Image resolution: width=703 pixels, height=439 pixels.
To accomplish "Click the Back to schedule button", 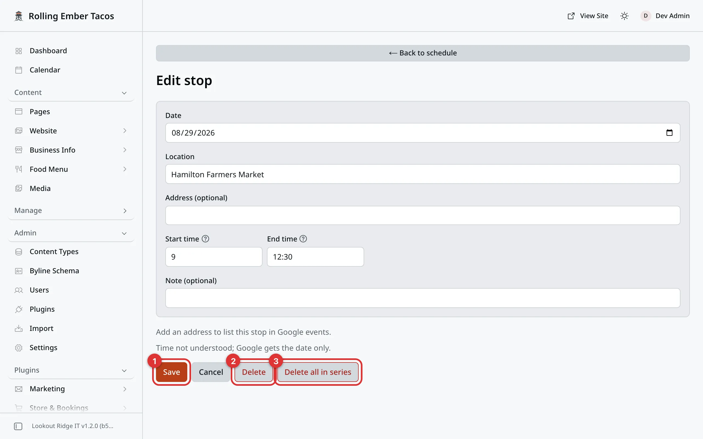I will (x=423, y=53).
